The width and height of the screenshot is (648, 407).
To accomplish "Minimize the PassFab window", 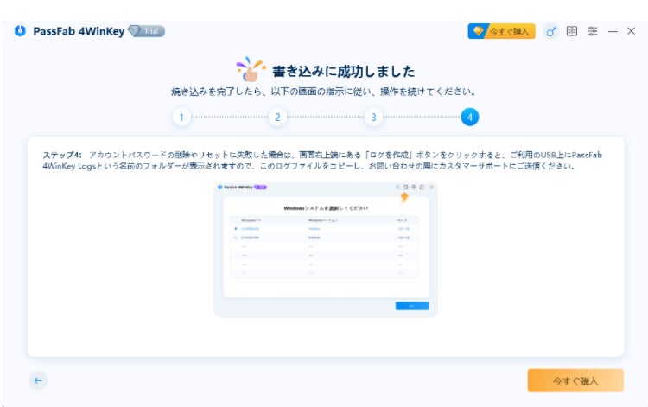I will pos(613,31).
